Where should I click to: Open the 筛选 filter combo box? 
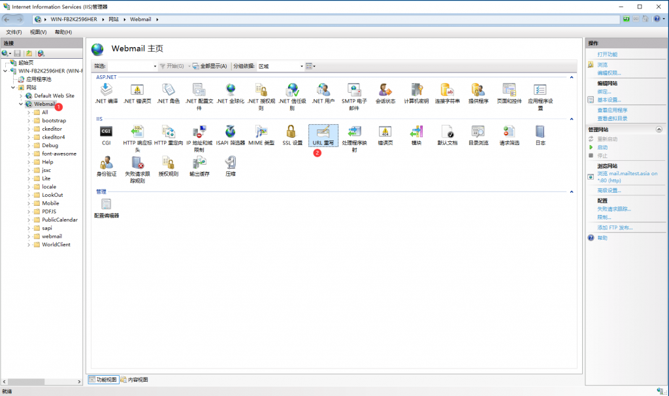click(x=132, y=66)
